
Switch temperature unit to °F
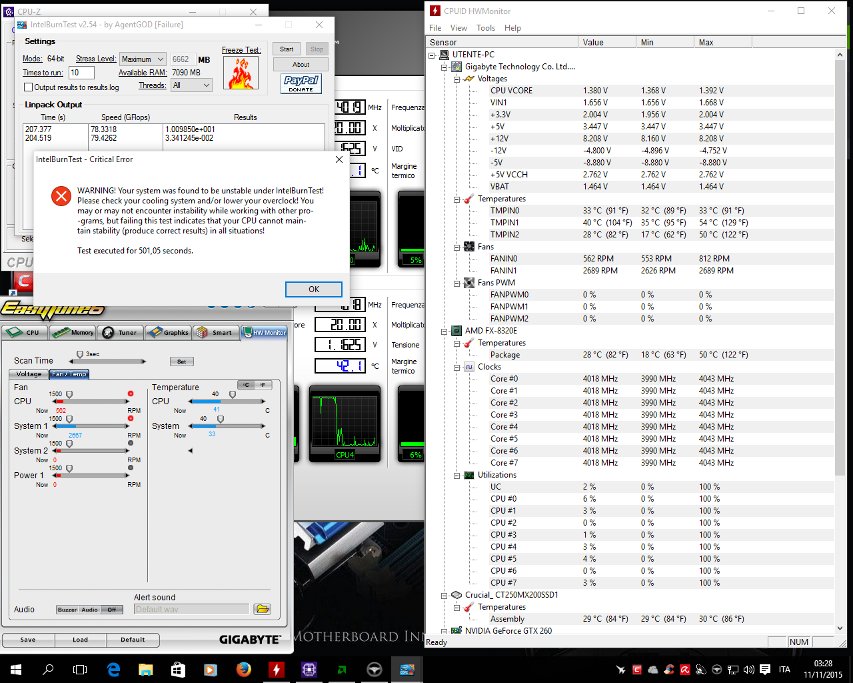pos(263,385)
